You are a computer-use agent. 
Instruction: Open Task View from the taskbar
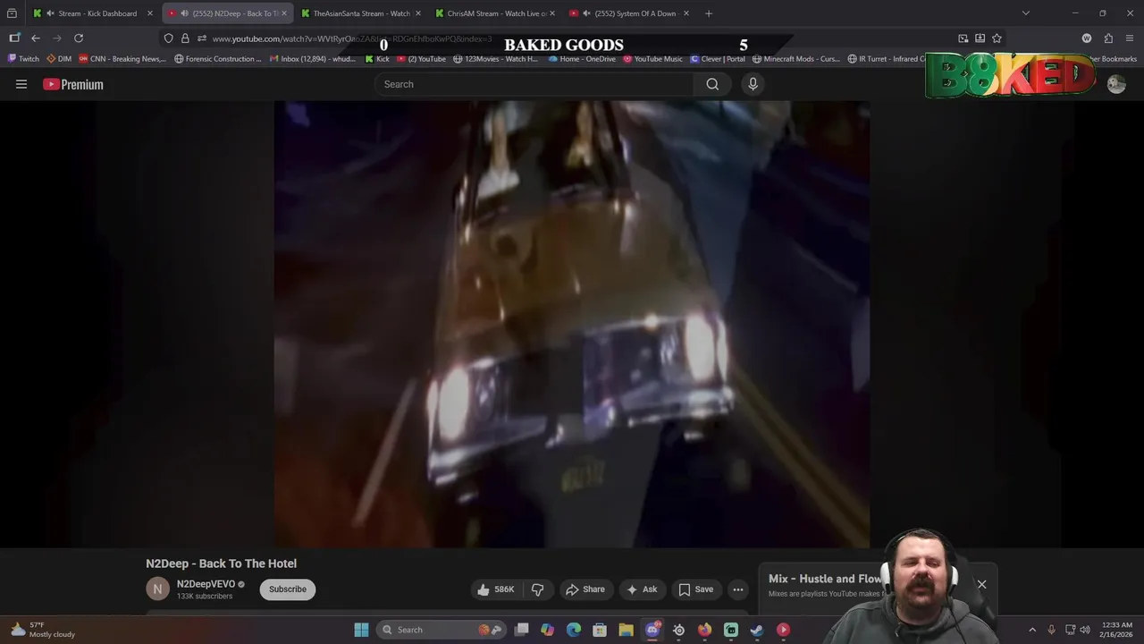(522, 630)
